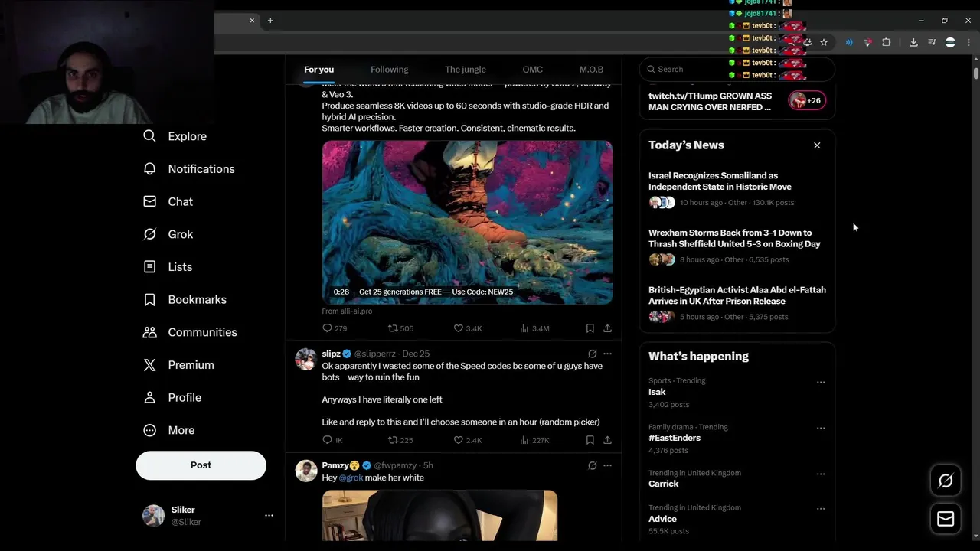Switch to The jungle tab

tap(465, 70)
